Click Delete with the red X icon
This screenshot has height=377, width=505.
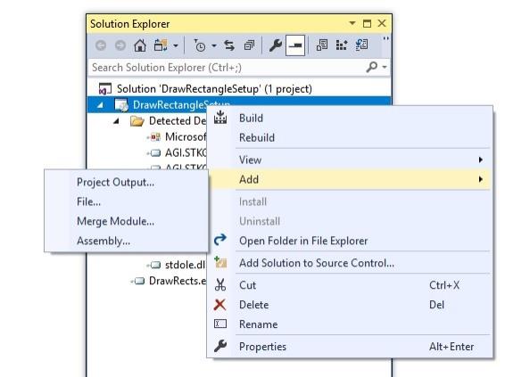click(253, 305)
